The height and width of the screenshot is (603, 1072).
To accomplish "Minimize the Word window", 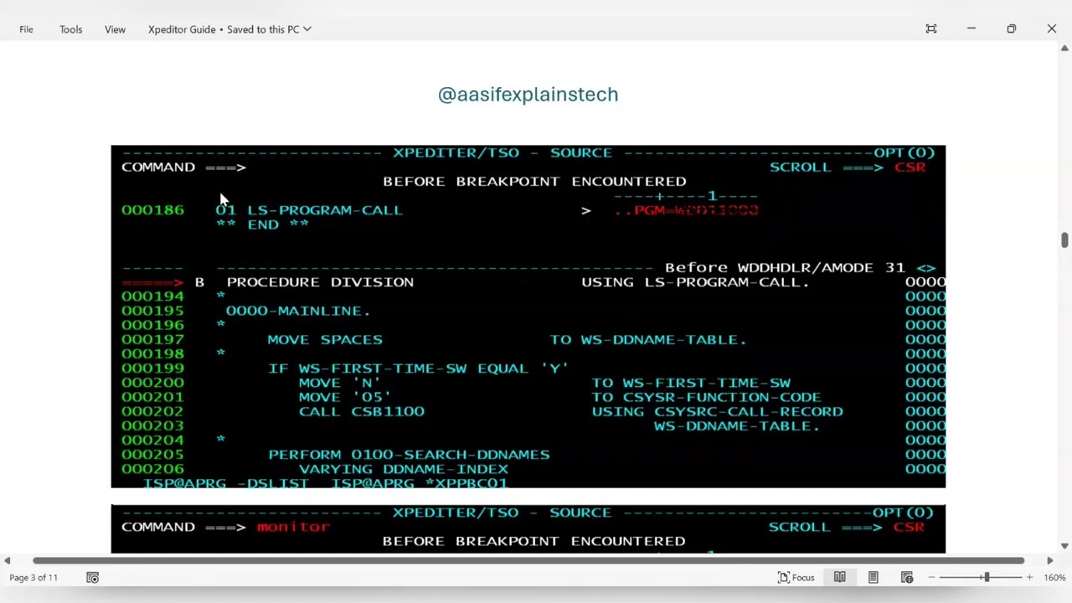I will [971, 28].
